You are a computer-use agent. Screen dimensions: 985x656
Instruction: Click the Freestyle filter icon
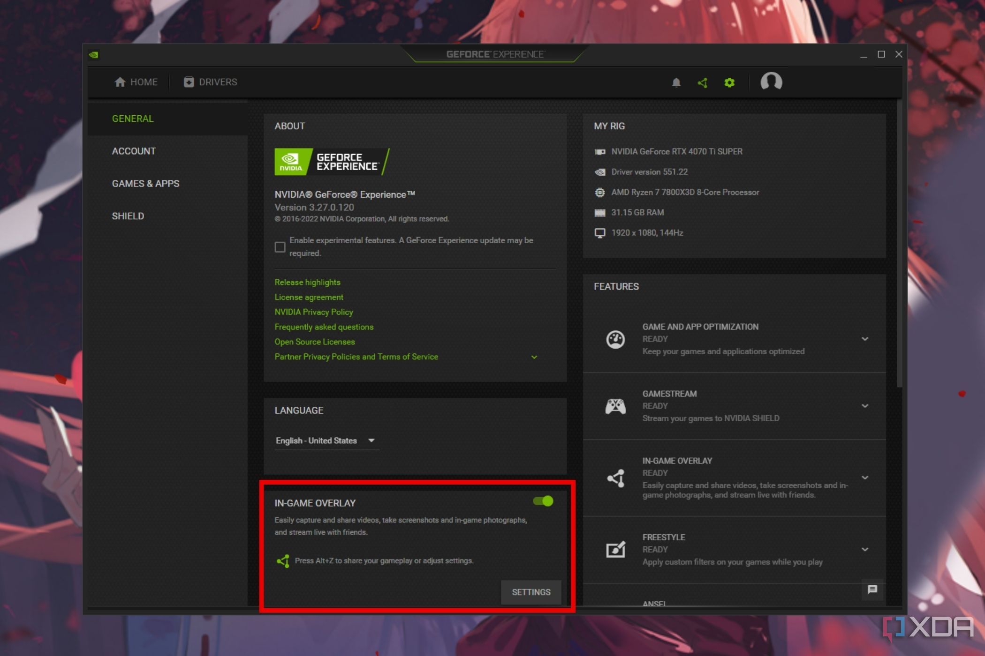(615, 550)
